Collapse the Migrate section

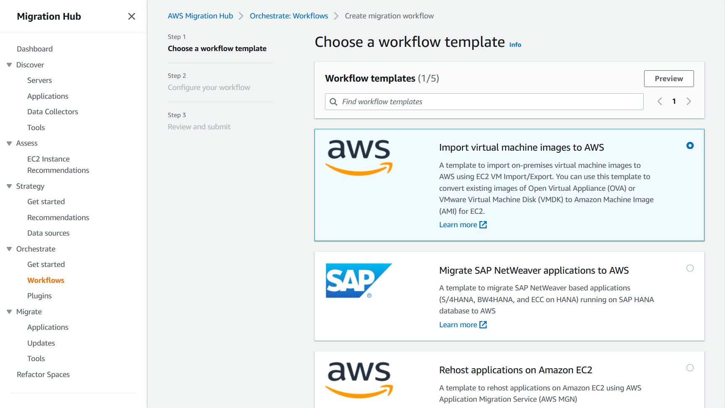[9, 312]
